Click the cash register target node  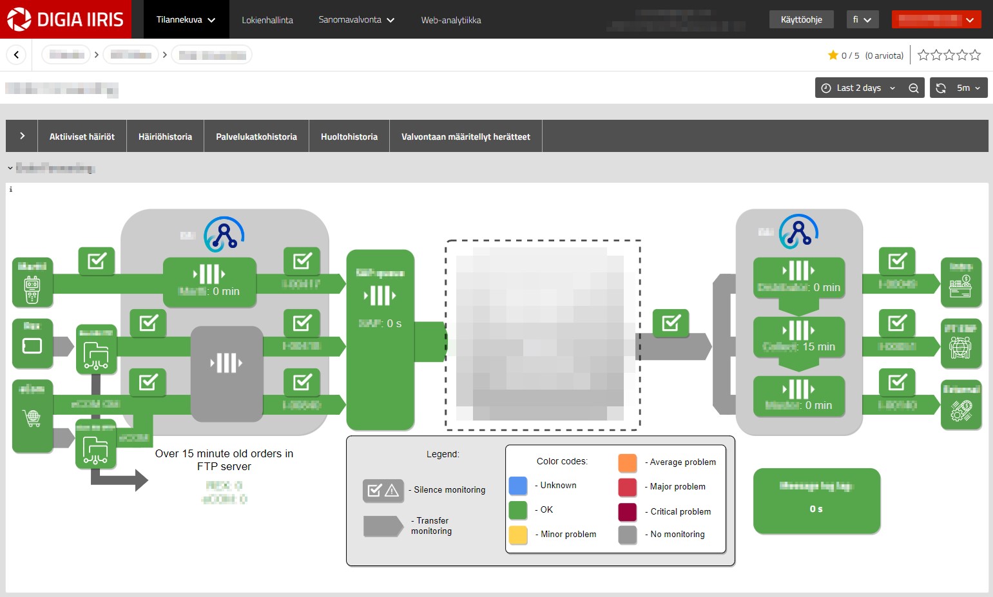click(x=961, y=282)
